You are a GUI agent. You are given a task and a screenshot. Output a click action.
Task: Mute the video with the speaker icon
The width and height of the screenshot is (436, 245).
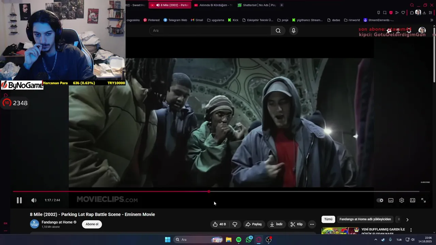click(x=34, y=200)
